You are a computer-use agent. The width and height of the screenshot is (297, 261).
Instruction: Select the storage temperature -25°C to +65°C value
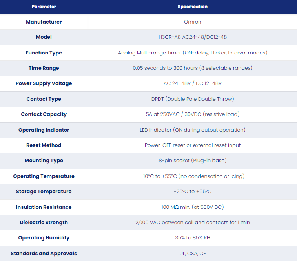click(193, 192)
